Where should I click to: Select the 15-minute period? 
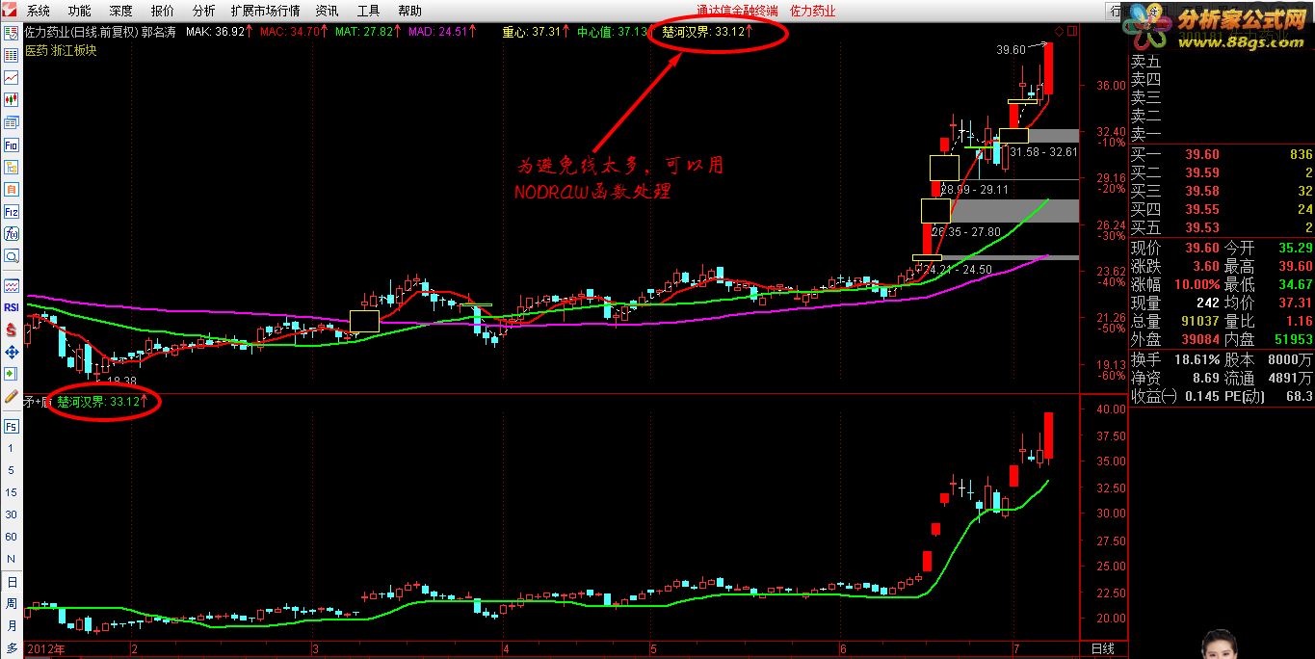pyautogui.click(x=12, y=492)
